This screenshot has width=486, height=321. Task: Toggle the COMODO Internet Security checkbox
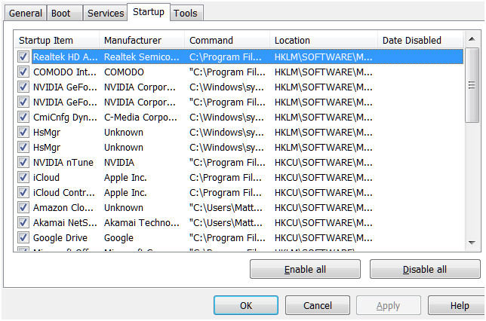tap(23, 72)
